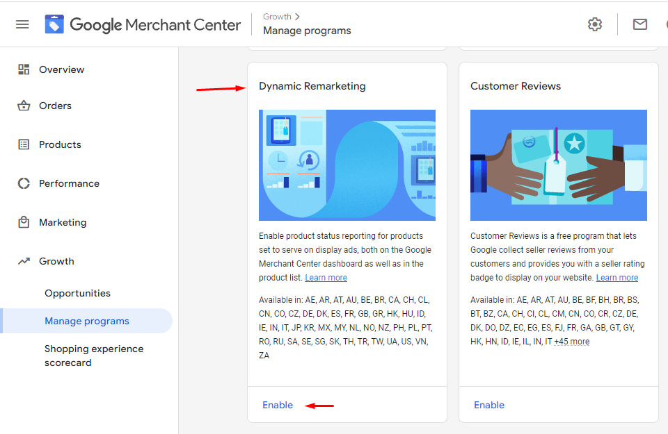Open Performance section in sidebar
This screenshot has height=434, width=668.
point(70,183)
